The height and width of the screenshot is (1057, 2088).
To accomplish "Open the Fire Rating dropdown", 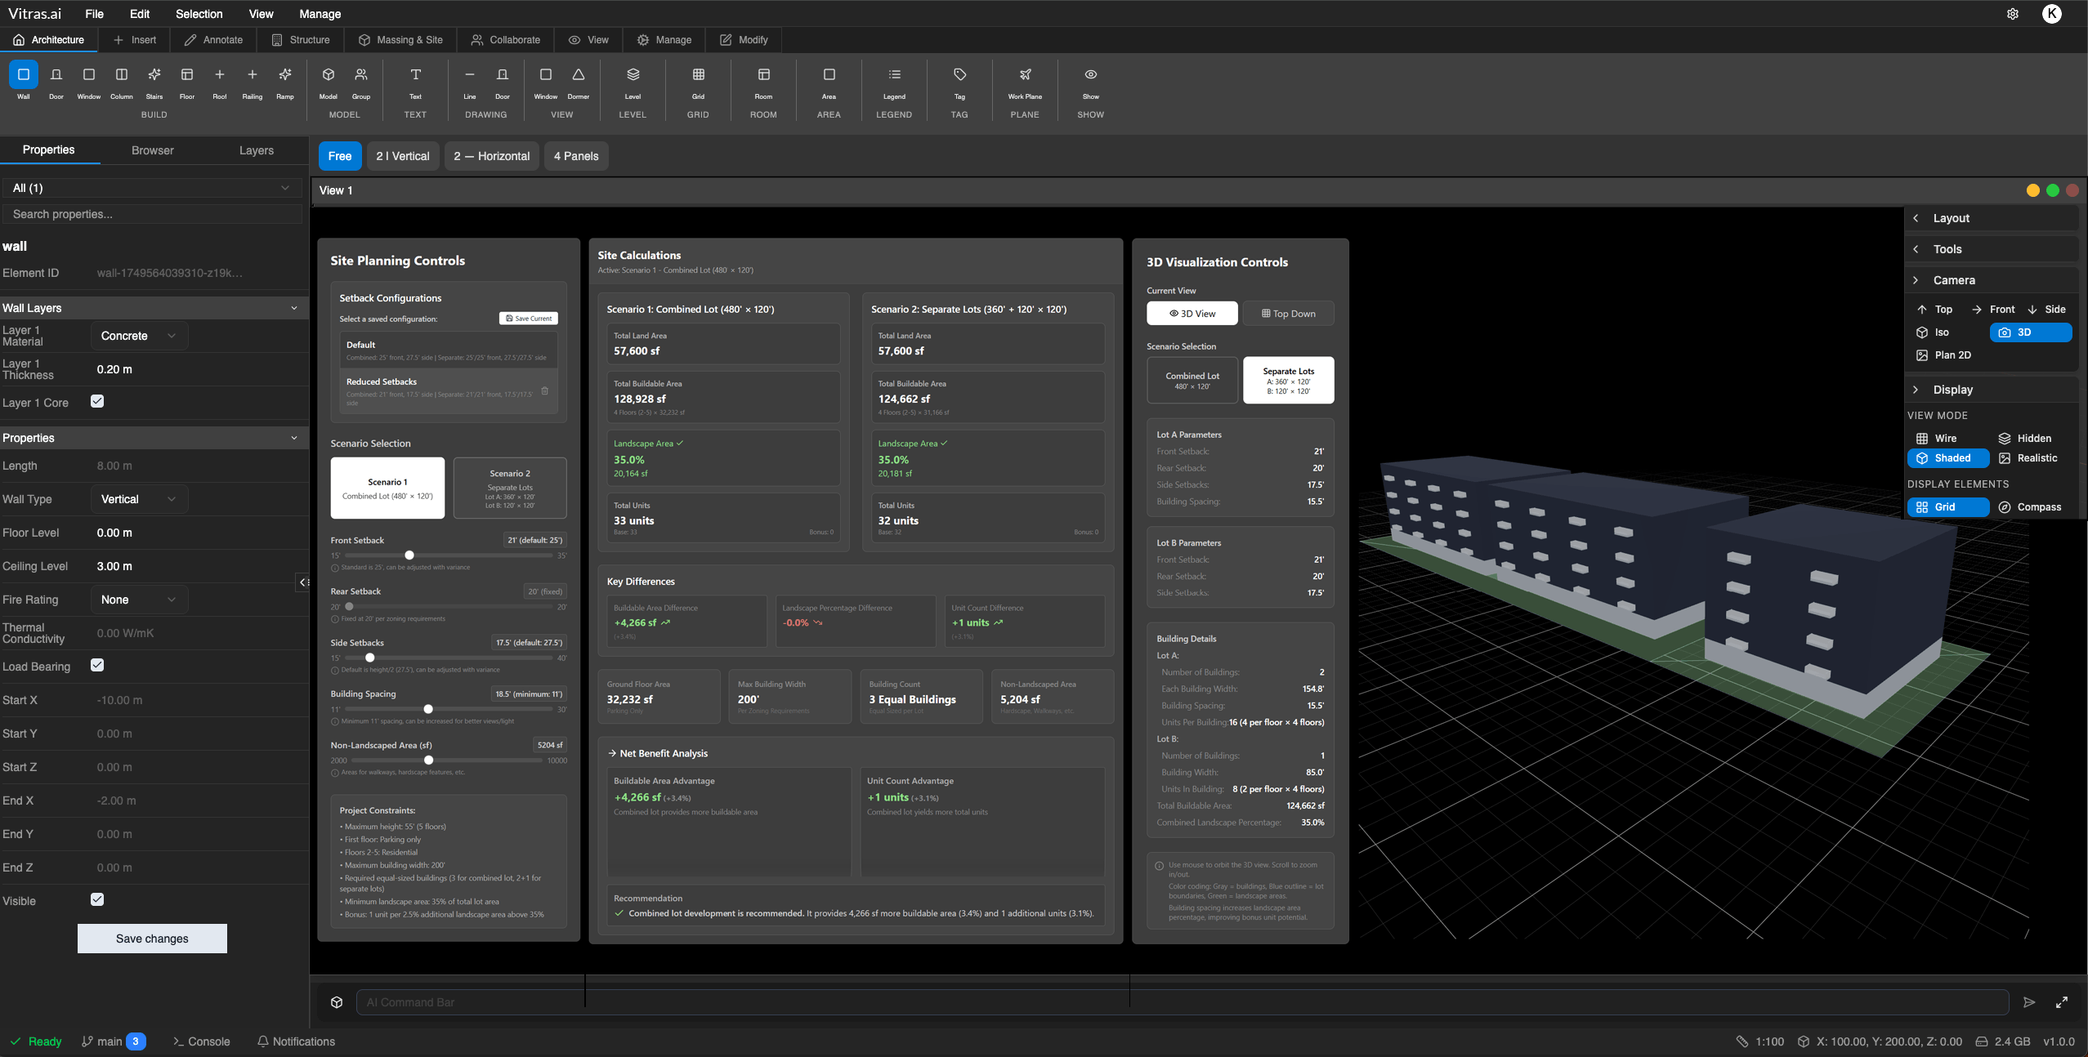I will pyautogui.click(x=138, y=599).
